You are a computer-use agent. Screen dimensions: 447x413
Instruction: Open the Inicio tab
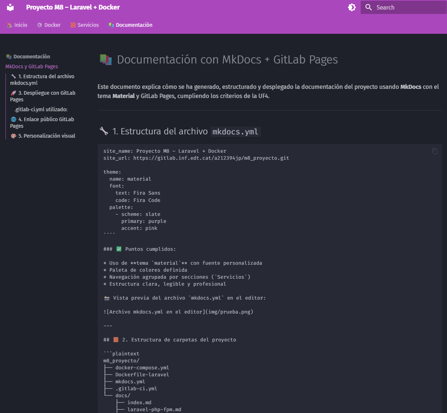click(x=17, y=25)
